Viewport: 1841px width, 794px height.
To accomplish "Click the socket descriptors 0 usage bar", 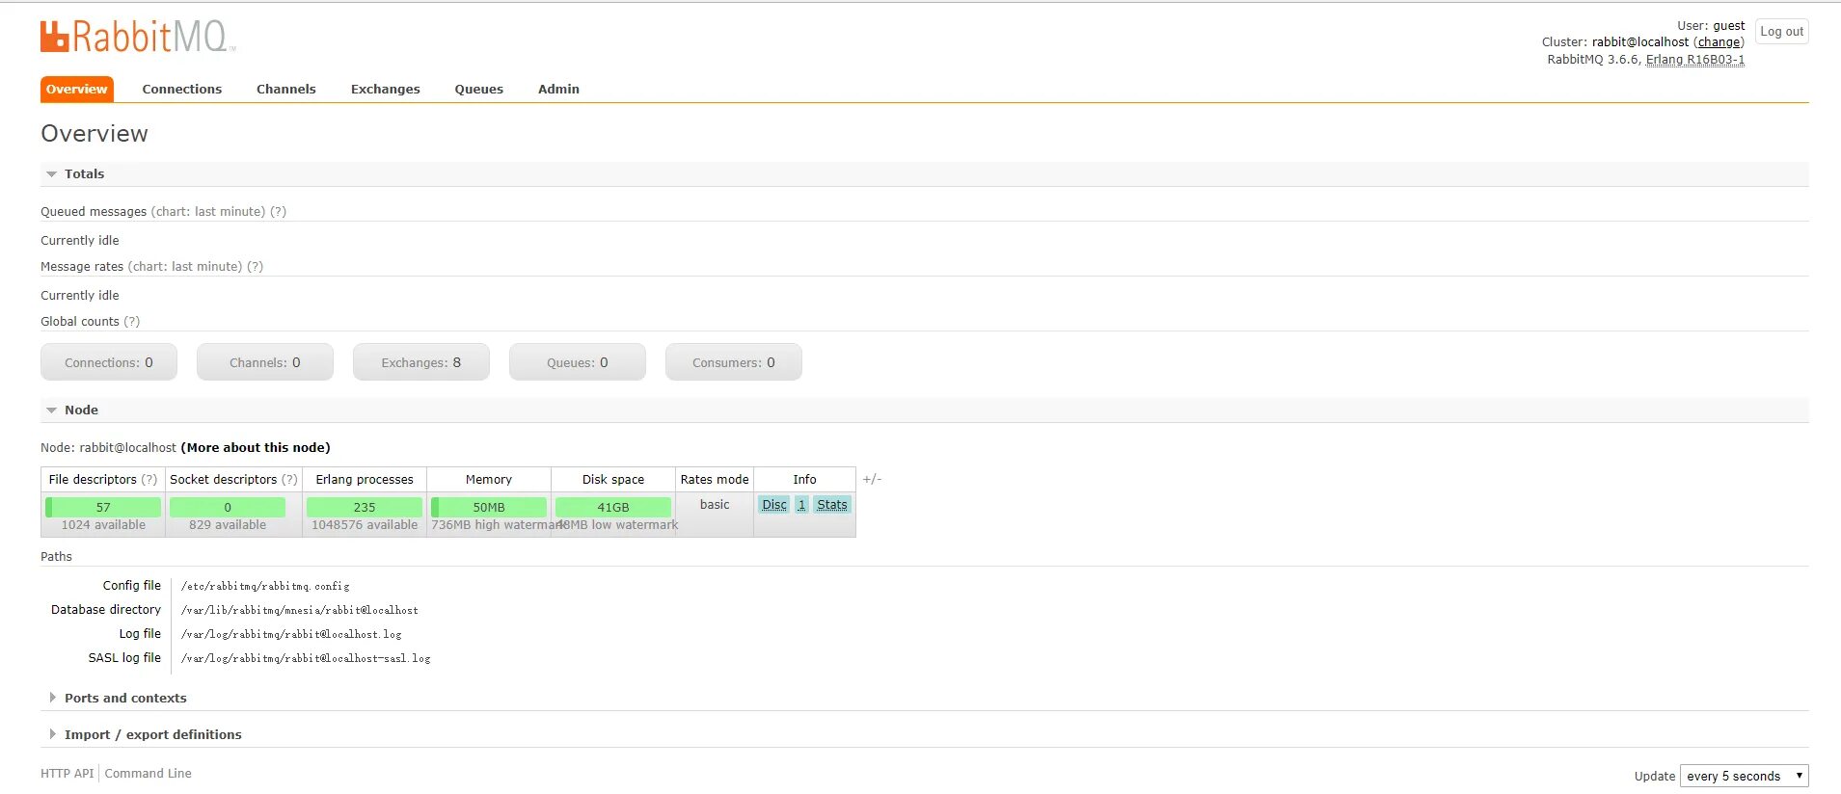I will coord(228,507).
